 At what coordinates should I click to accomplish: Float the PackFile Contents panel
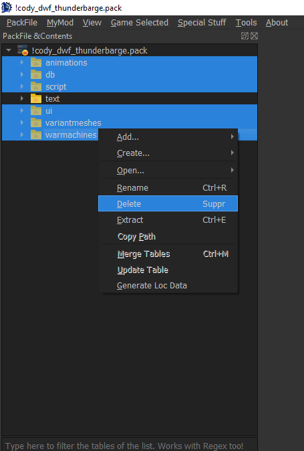pyautogui.click(x=245, y=36)
